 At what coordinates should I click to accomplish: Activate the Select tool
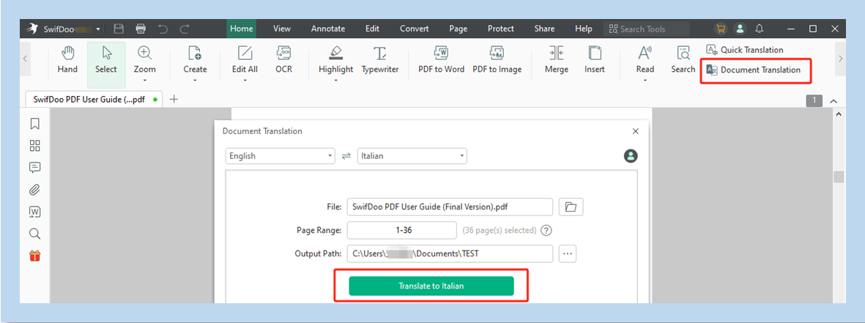click(x=106, y=64)
